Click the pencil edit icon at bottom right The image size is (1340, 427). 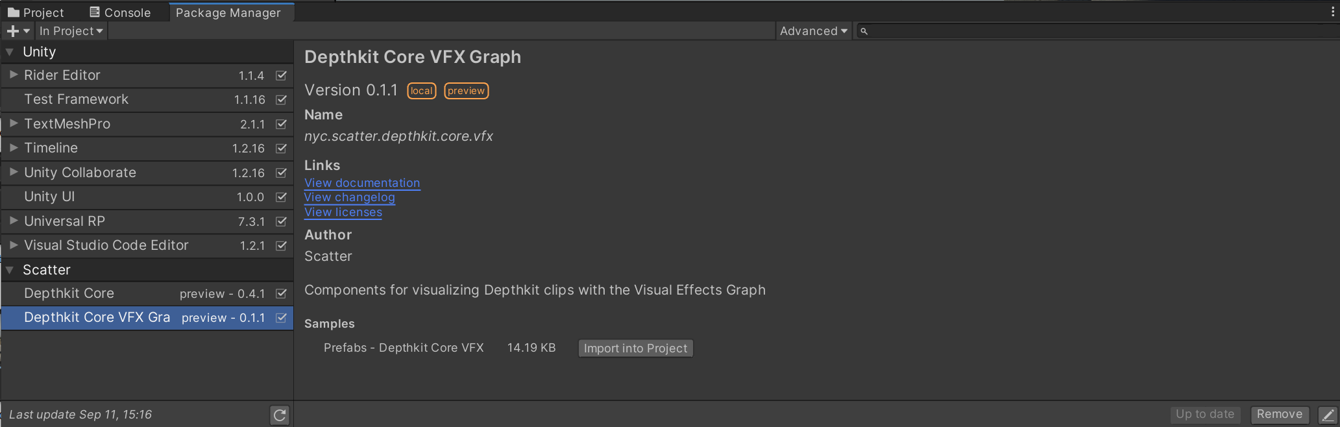pyautogui.click(x=1329, y=415)
